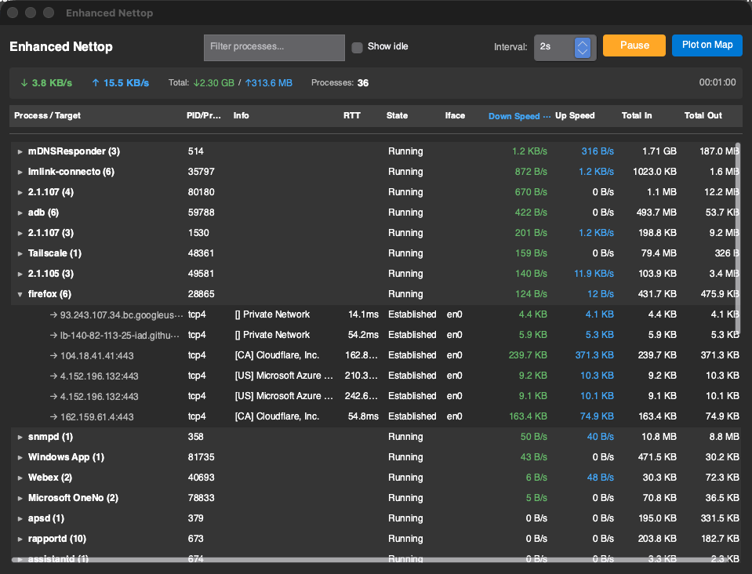Click the vertical scrollbar of process list
Viewport: 752px width, 574px height.
pos(737,235)
